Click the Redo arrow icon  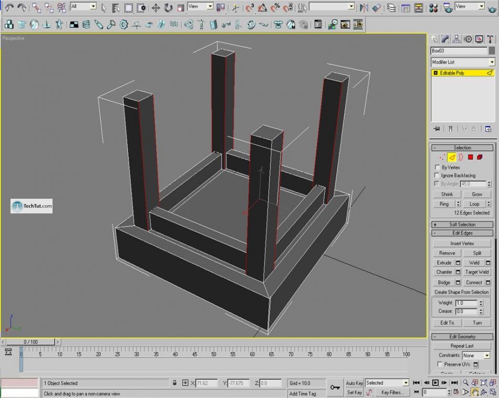click(x=22, y=7)
